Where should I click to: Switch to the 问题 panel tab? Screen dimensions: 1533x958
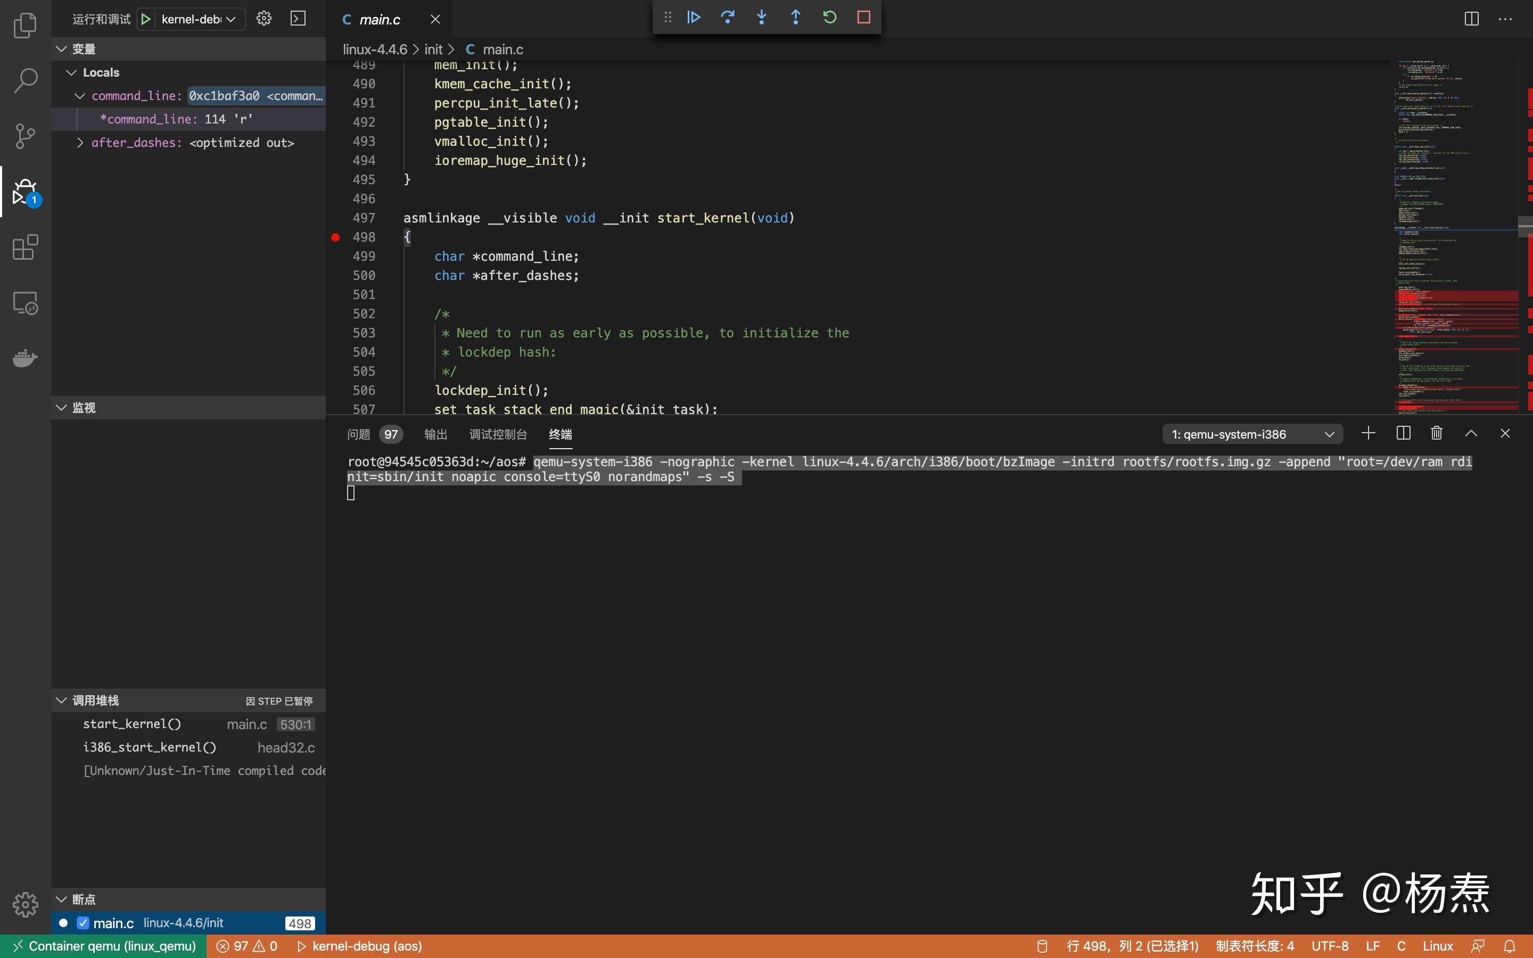(x=359, y=434)
